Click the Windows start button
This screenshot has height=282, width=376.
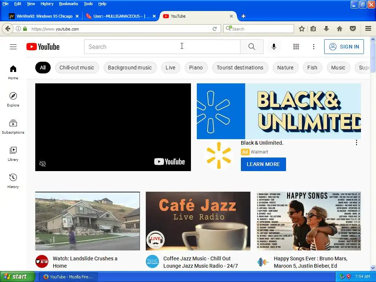[x=17, y=277]
